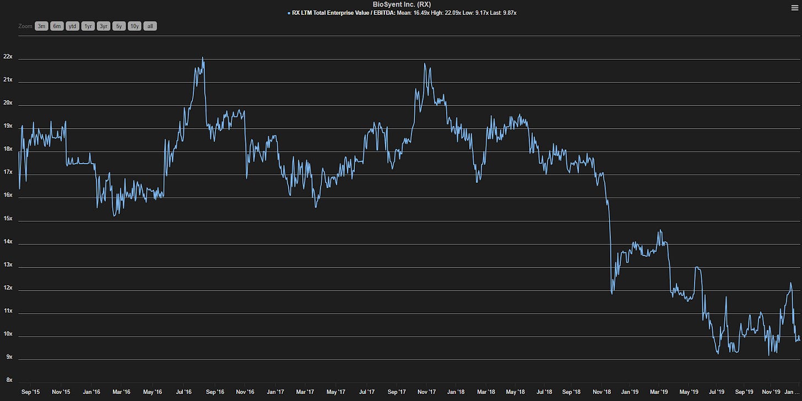Click the Sep '16 x-axis label
802x401 pixels.
click(x=214, y=393)
